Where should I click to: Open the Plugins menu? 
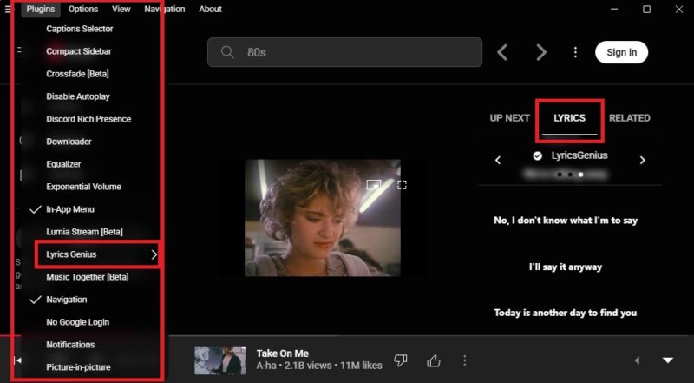pos(40,9)
